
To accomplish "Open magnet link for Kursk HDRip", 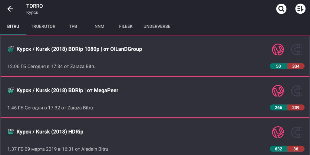I will click(297, 132).
